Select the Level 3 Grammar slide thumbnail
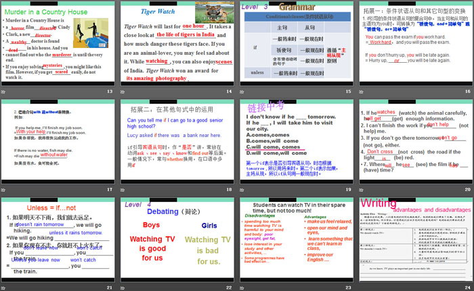 pos(297,44)
